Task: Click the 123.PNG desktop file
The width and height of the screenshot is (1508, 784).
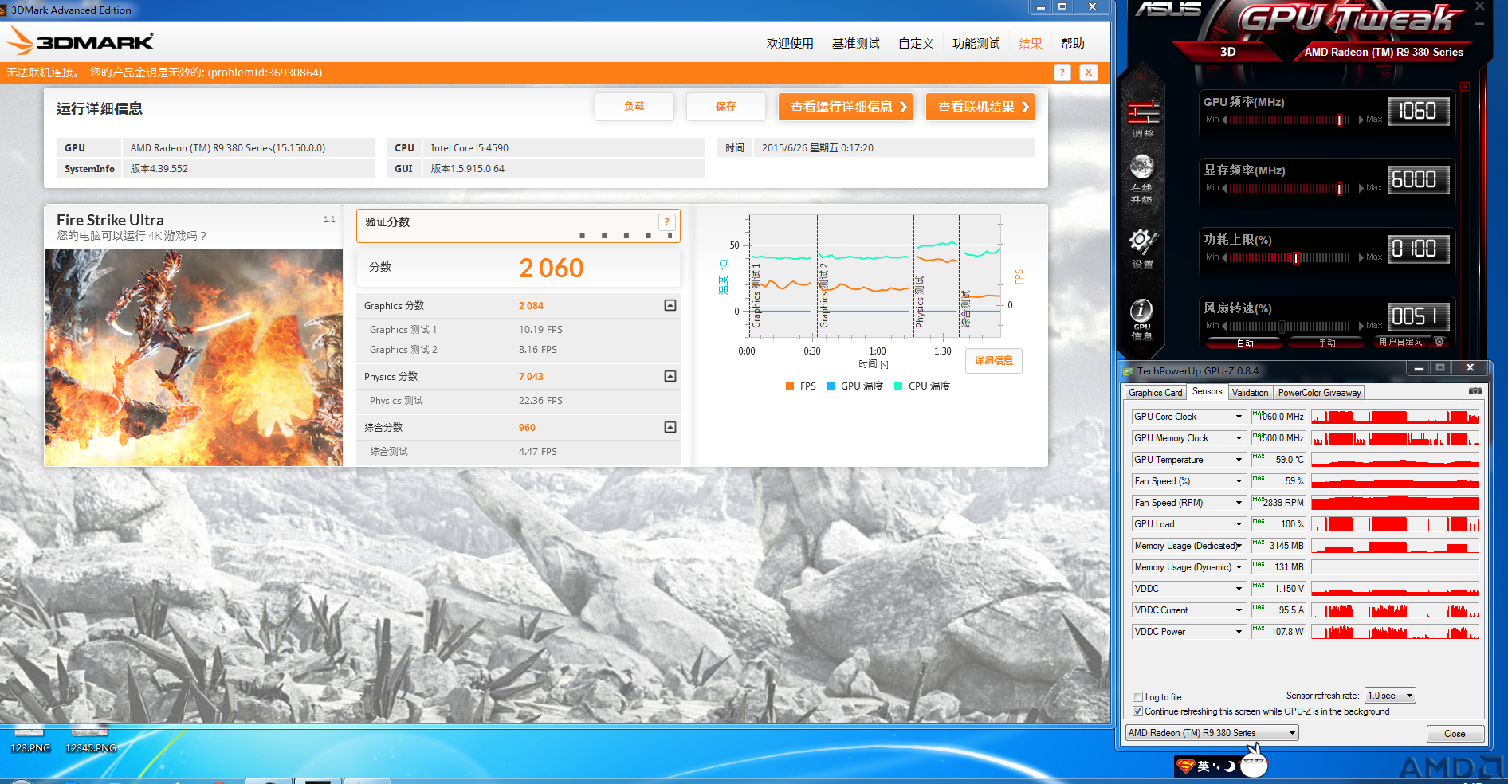Action: click(30, 740)
